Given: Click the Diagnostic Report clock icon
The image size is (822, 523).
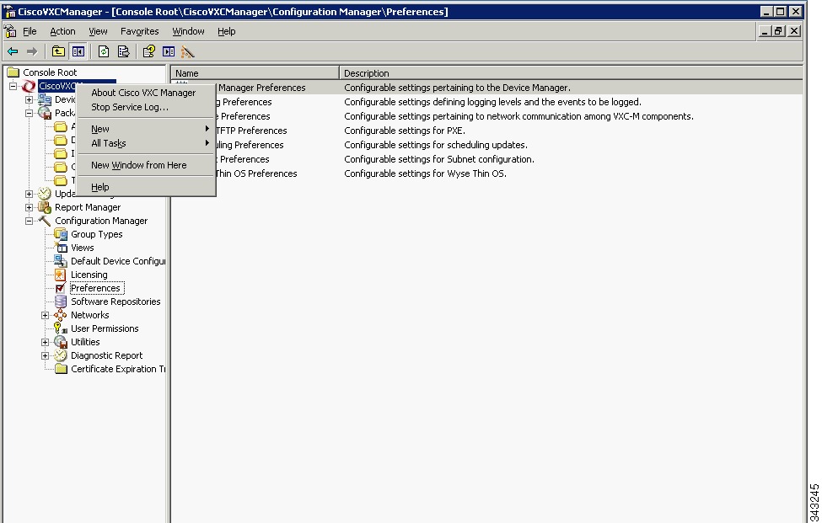Looking at the screenshot, I should click(x=61, y=355).
